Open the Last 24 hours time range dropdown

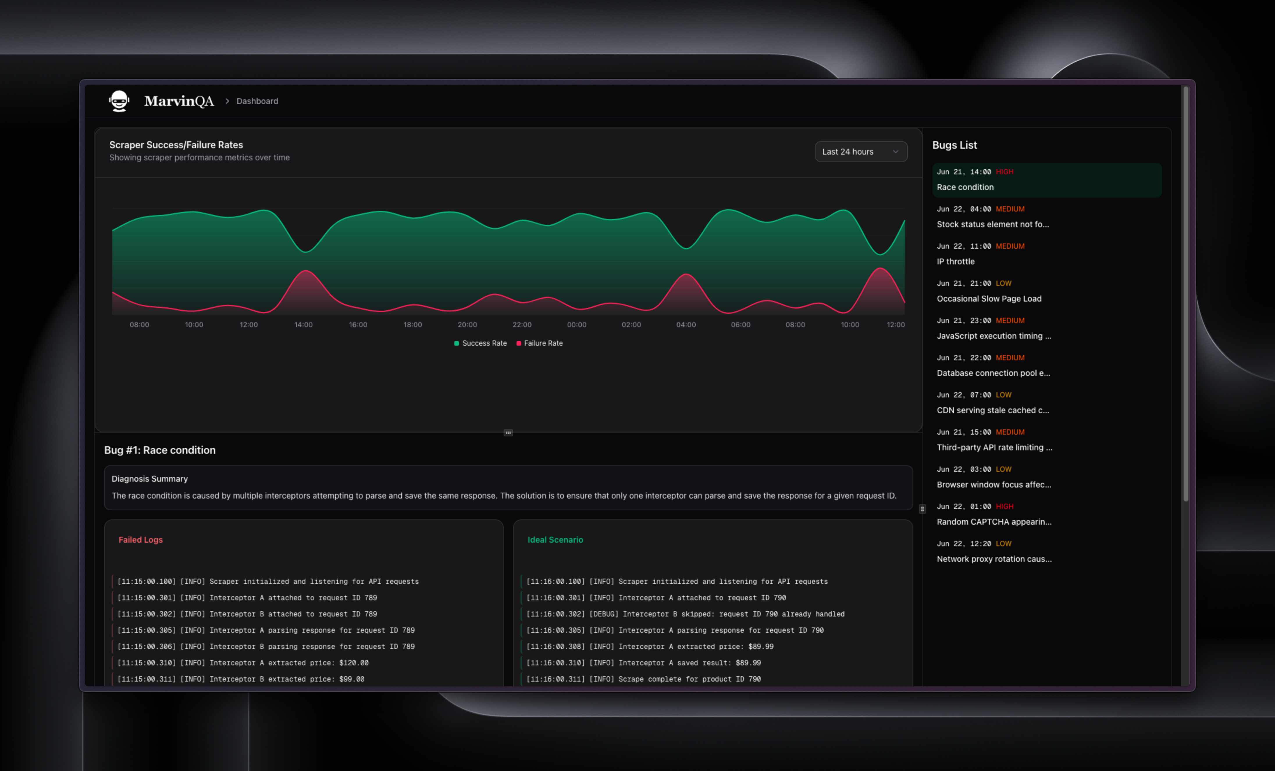(x=861, y=151)
